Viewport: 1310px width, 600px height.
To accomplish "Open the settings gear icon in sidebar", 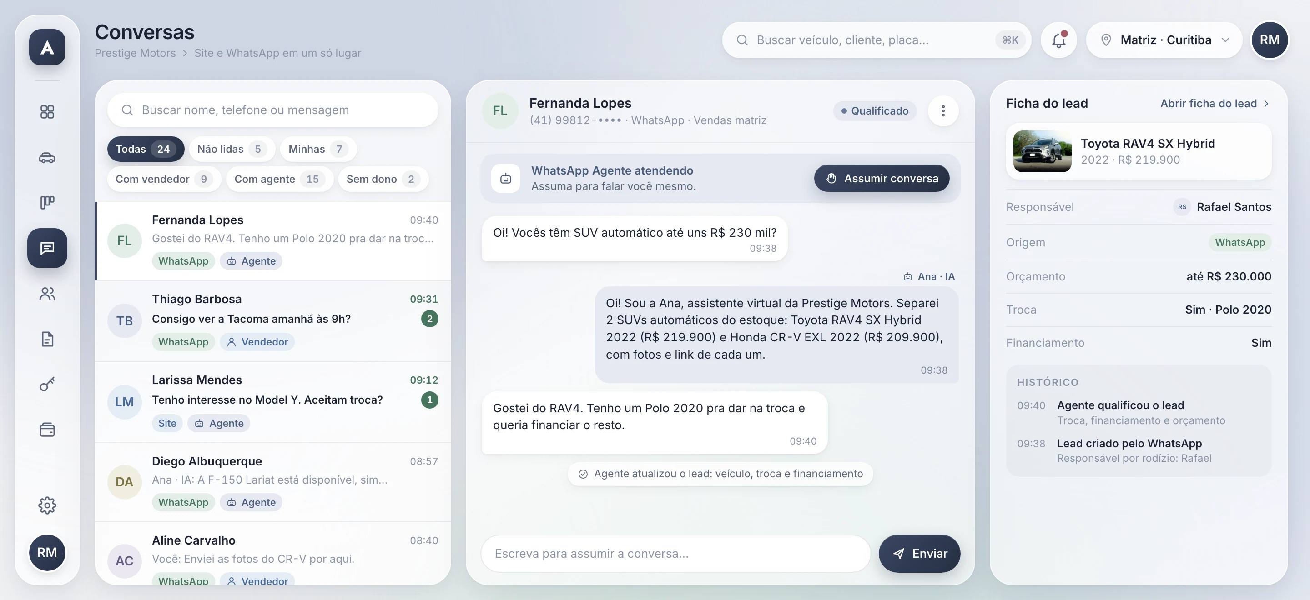I will click(47, 505).
